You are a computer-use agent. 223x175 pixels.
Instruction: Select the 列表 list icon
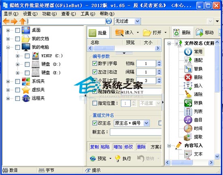(x=188, y=111)
